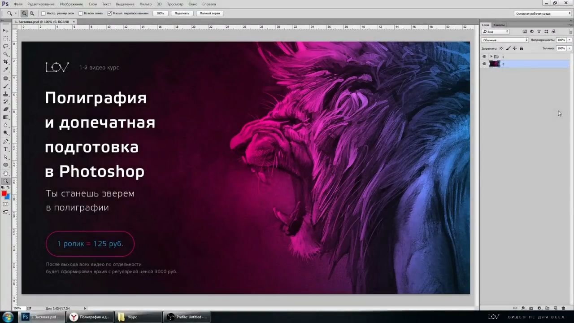Uncheck 'Масшт. перетаскиванием' checkbox

click(109, 13)
